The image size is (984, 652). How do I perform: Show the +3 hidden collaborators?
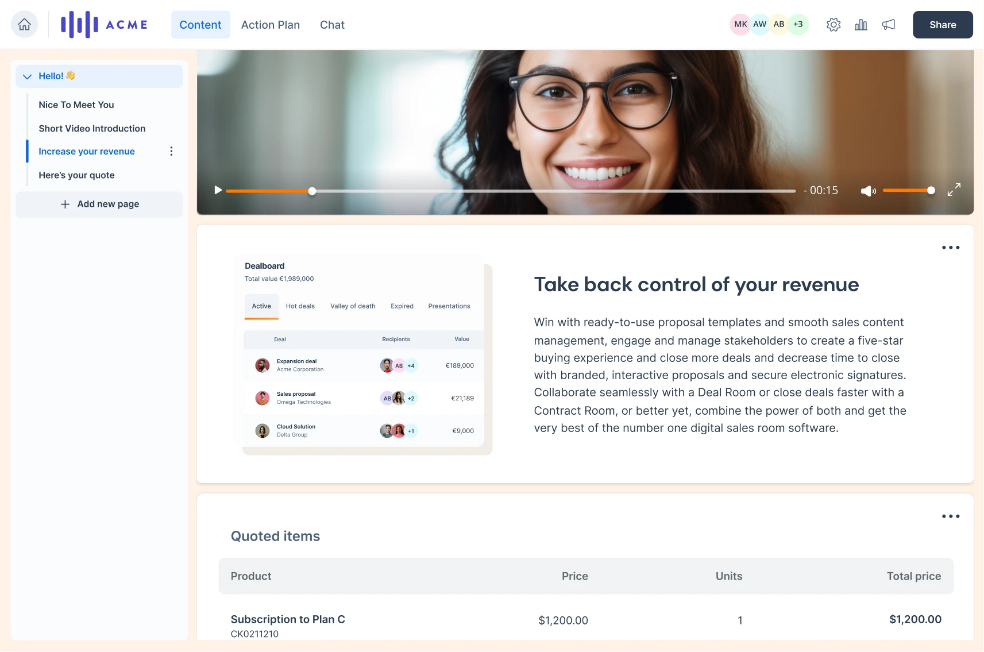point(798,24)
